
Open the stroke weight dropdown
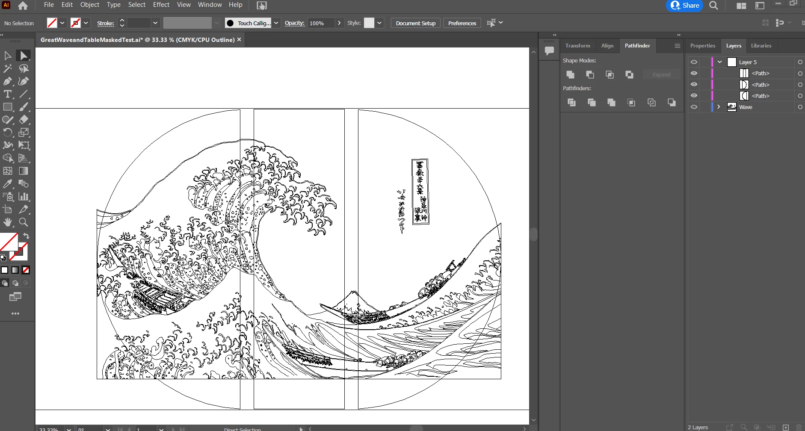click(x=155, y=23)
